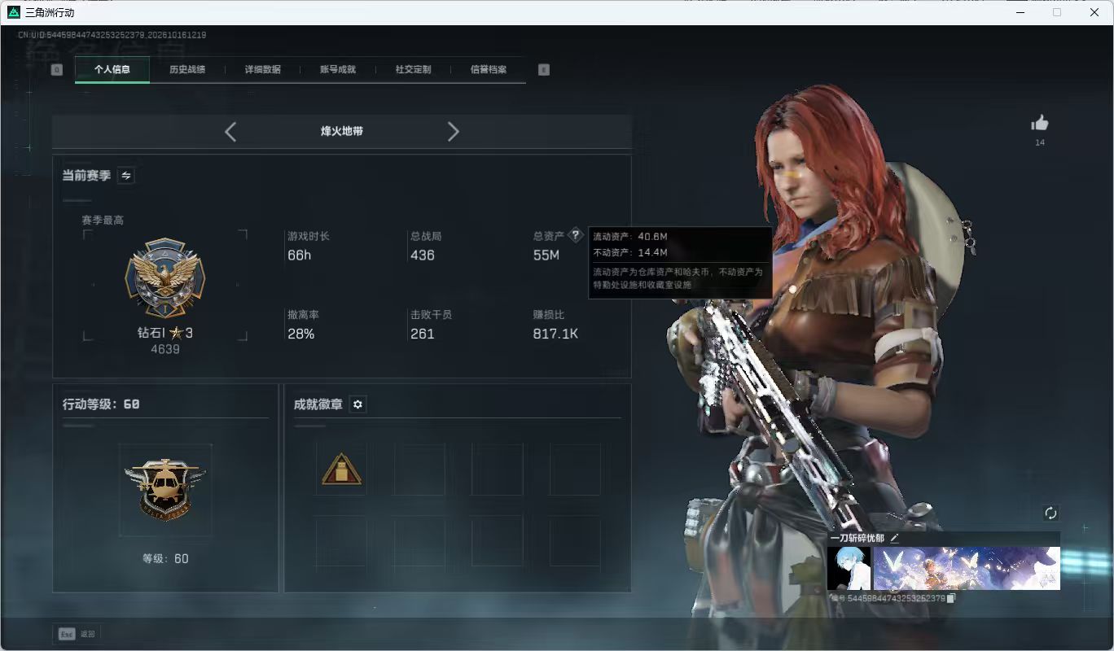Screen dimensions: 1114x651
Task: Click the swap icon next to 当前赛季
Action: (x=126, y=175)
